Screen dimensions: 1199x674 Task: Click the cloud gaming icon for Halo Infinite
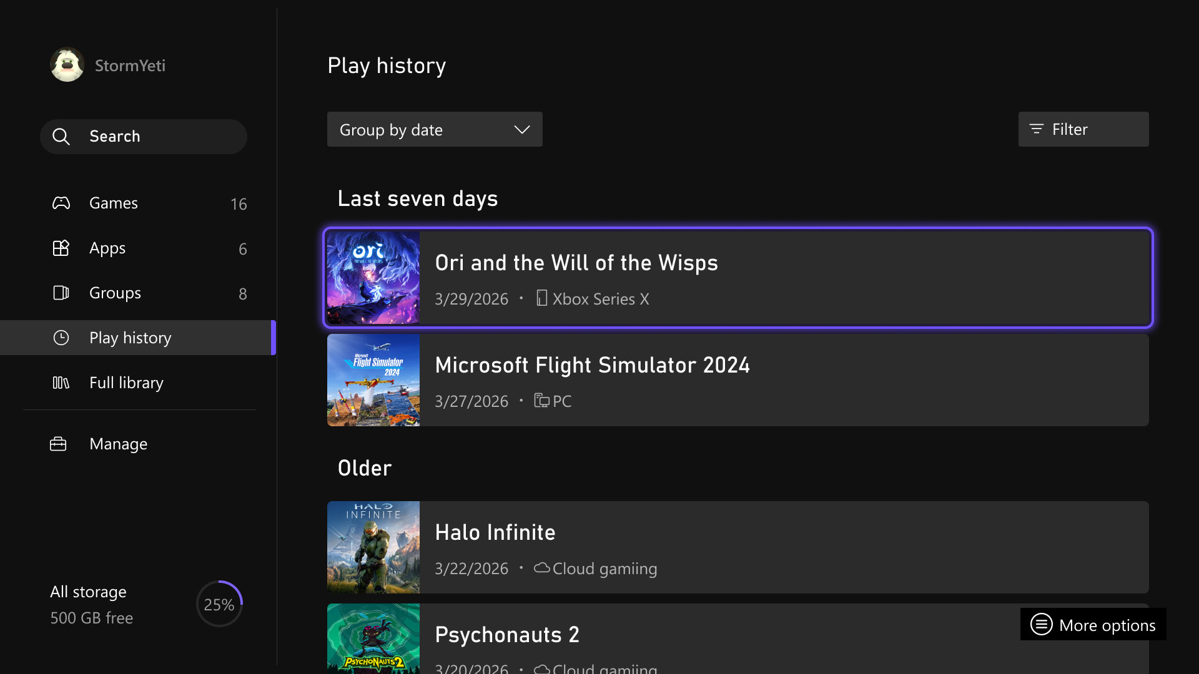click(x=541, y=569)
